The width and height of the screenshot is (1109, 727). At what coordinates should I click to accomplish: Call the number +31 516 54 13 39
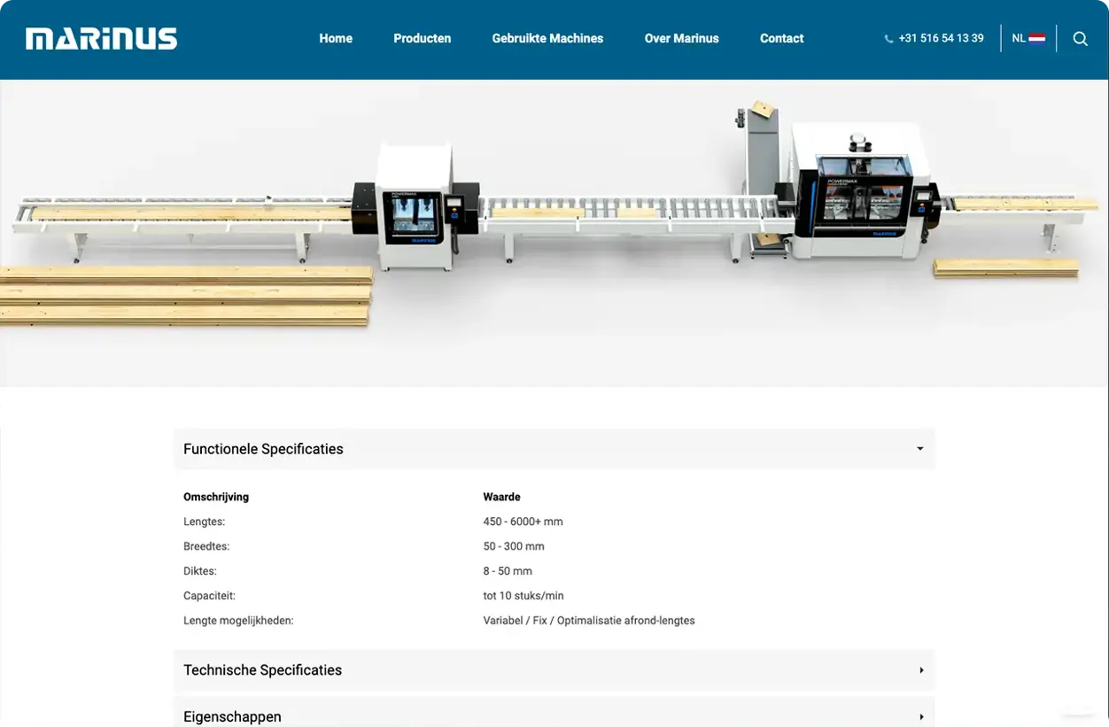pyautogui.click(x=941, y=39)
